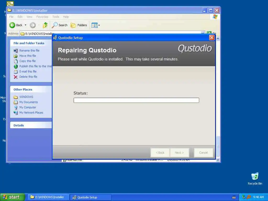Click the Move this file icon
The width and height of the screenshot is (268, 201).
pos(15,56)
